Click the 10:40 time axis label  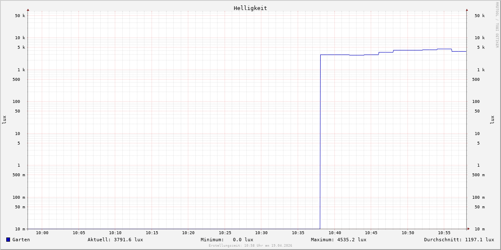click(x=335, y=233)
